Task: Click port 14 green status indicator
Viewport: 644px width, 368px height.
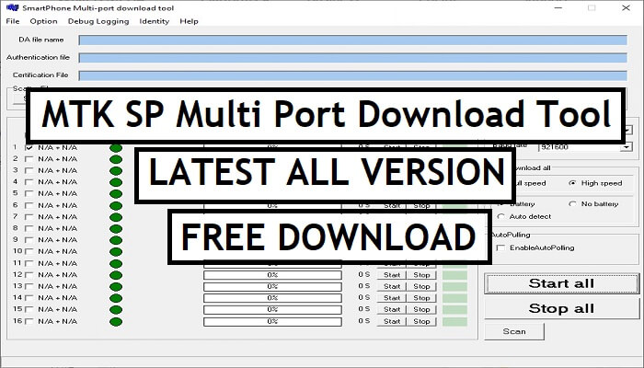Action: tap(116, 298)
